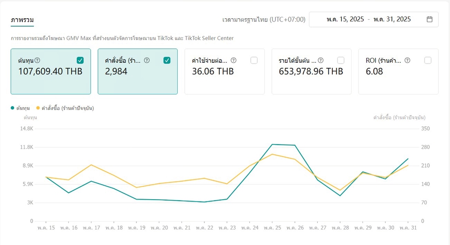Select the 653,978.96 THB revenue card

click(x=311, y=72)
